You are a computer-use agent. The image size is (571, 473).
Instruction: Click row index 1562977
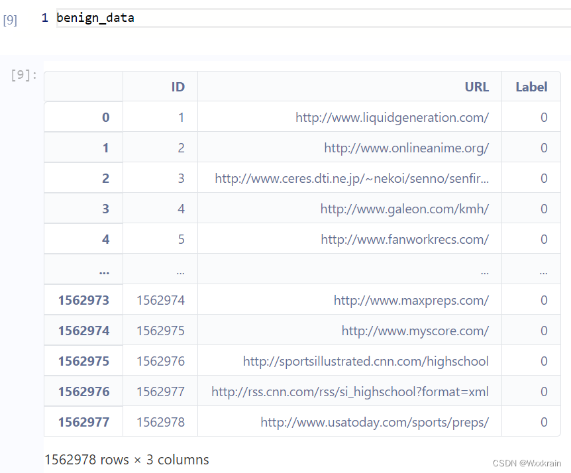[83, 422]
